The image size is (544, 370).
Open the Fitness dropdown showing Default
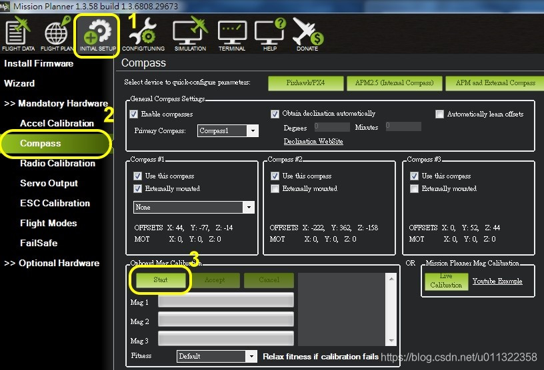(x=217, y=356)
